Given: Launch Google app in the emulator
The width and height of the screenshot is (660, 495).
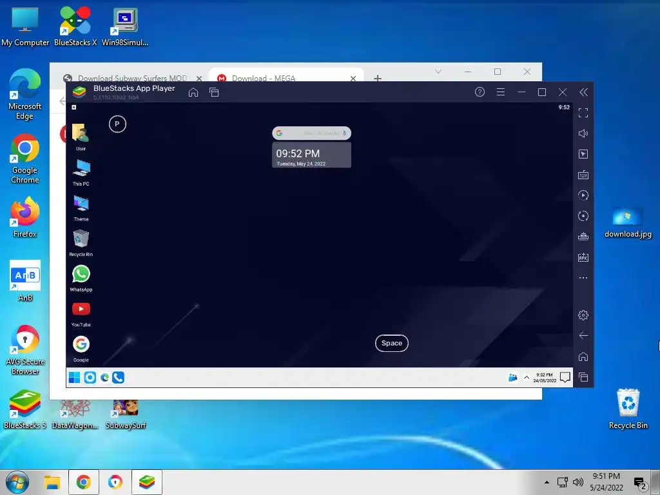Looking at the screenshot, I should [81, 349].
